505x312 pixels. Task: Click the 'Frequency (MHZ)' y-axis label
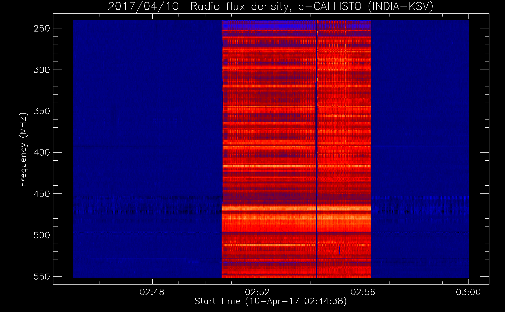23,149
